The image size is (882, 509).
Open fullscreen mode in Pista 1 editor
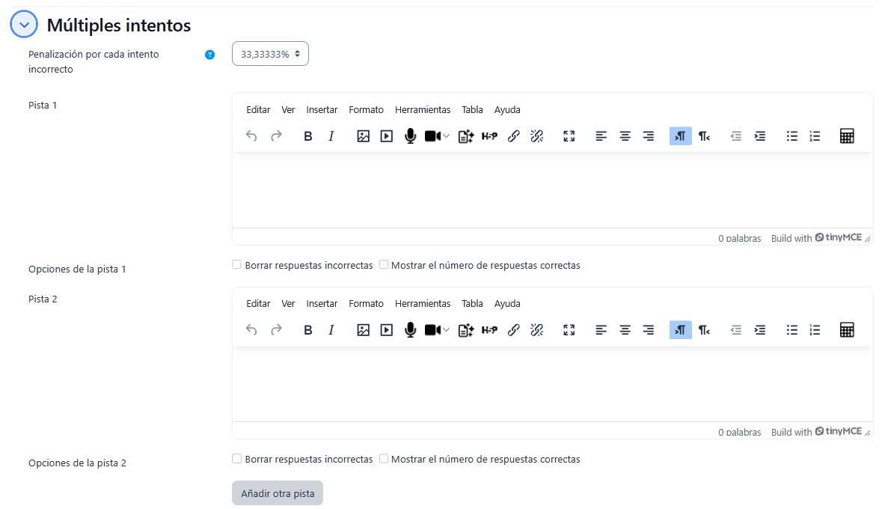(569, 136)
